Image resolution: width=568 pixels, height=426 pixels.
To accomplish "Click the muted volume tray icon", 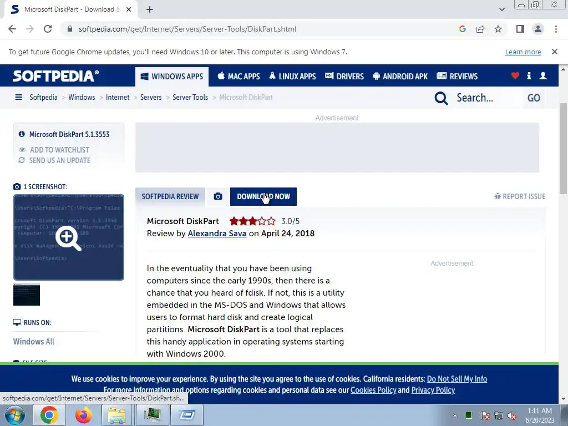I will pos(512,416).
